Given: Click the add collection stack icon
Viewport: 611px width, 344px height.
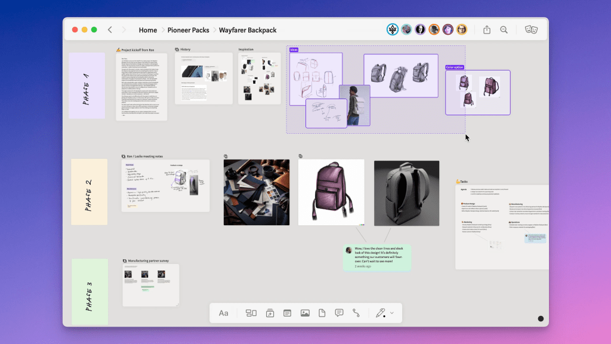Looking at the screenshot, I should 269,313.
